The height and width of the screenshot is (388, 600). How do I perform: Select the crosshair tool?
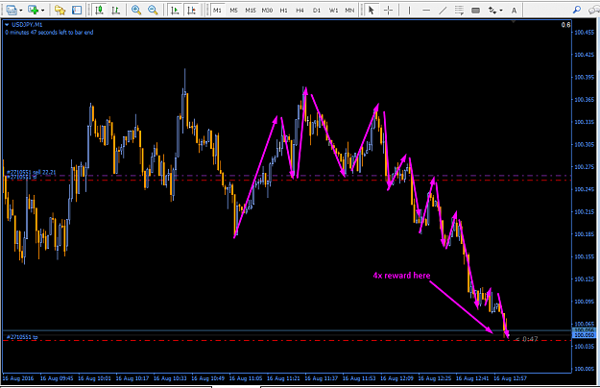[388, 10]
